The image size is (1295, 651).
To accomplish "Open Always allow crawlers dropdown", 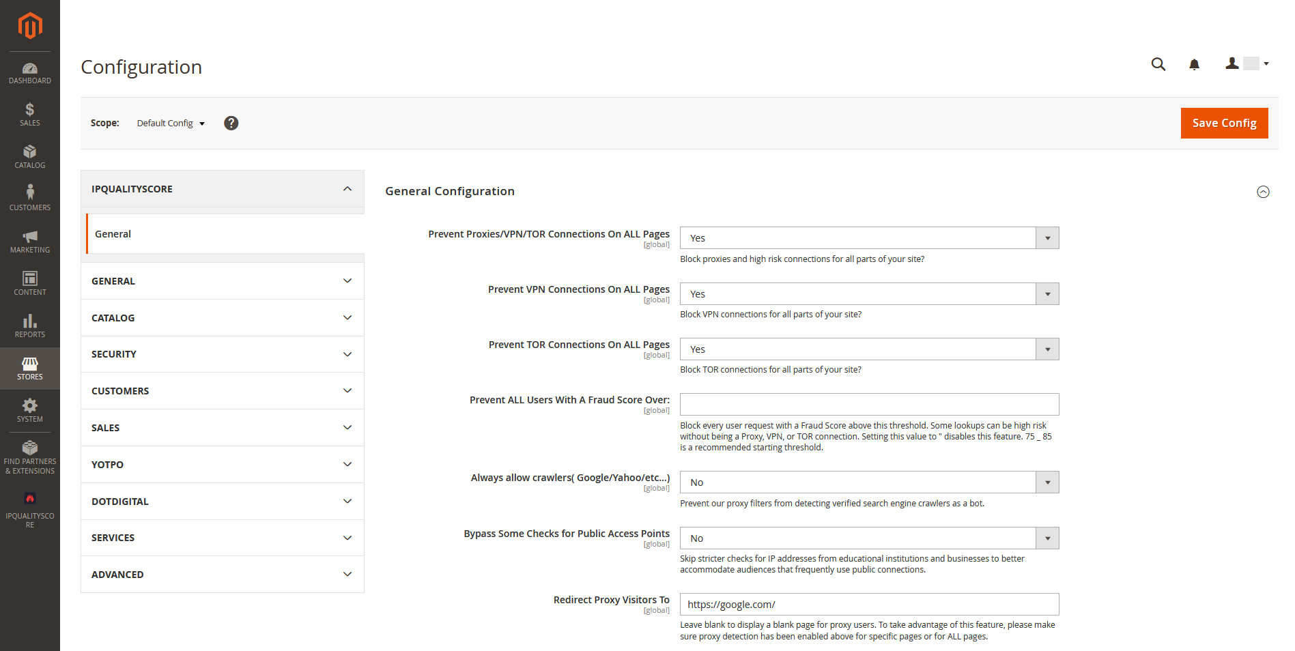I will 869,482.
